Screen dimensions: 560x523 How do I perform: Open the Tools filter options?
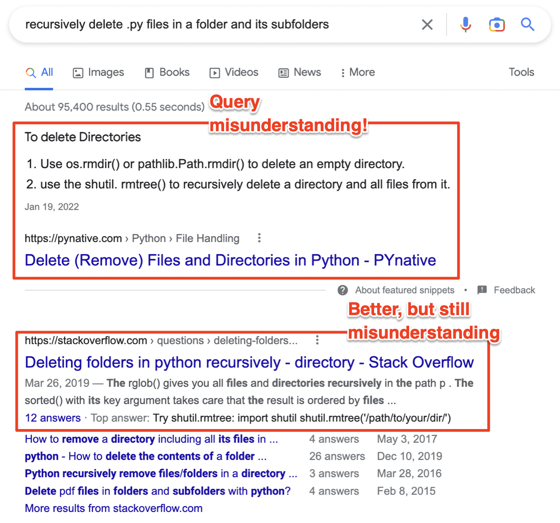point(521,72)
